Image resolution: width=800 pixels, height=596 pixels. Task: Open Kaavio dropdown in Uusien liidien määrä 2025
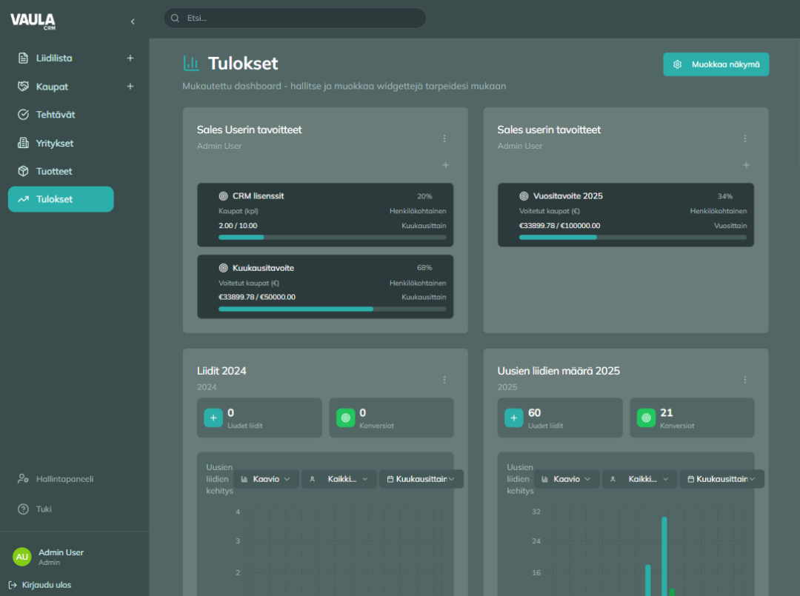(567, 479)
